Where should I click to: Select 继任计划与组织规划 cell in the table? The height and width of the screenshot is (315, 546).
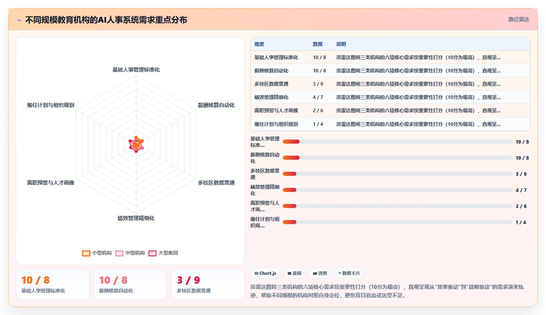click(276, 124)
